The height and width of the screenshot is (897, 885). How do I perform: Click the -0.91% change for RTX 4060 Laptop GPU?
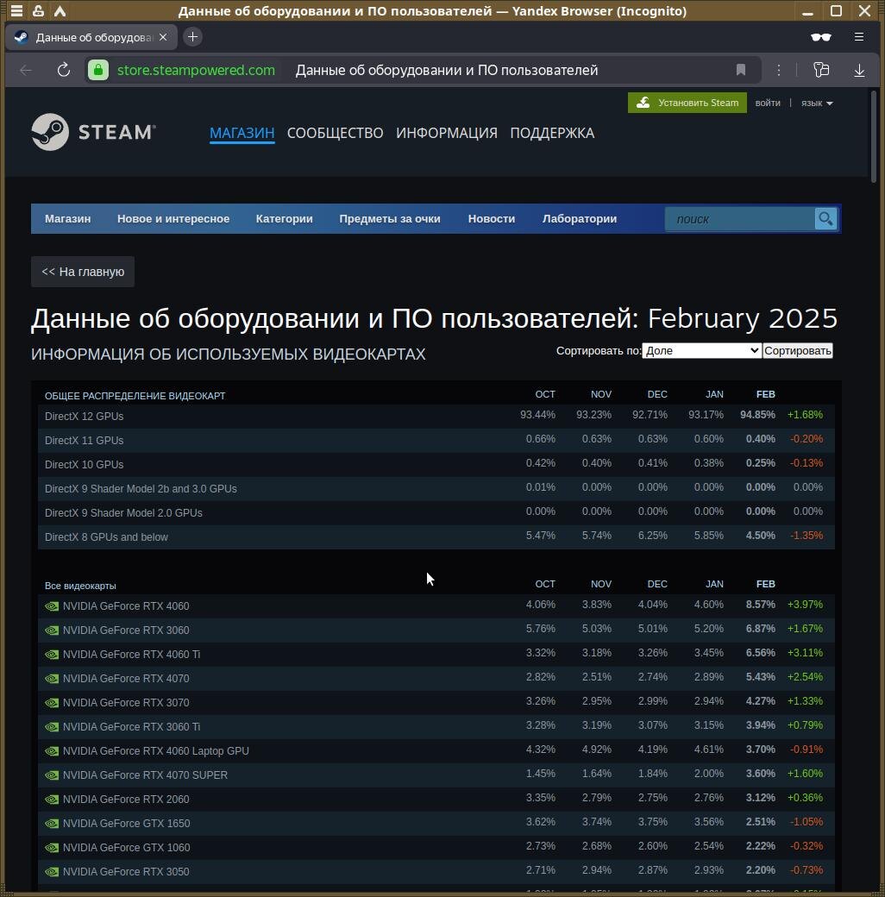click(806, 750)
